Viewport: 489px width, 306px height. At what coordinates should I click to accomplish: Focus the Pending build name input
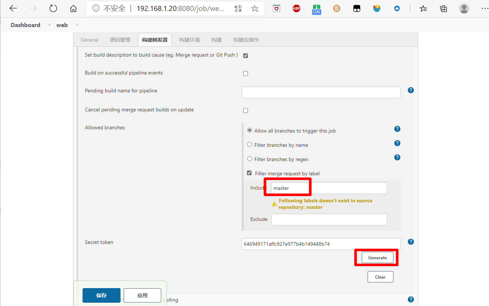coord(321,92)
